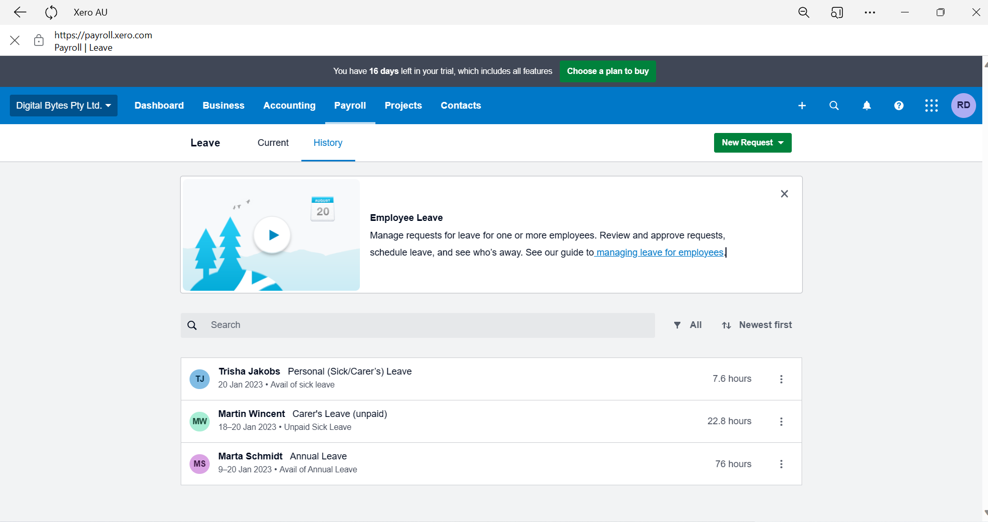The width and height of the screenshot is (988, 522).
Task: Open the search icon in Xero header
Action: [834, 106]
